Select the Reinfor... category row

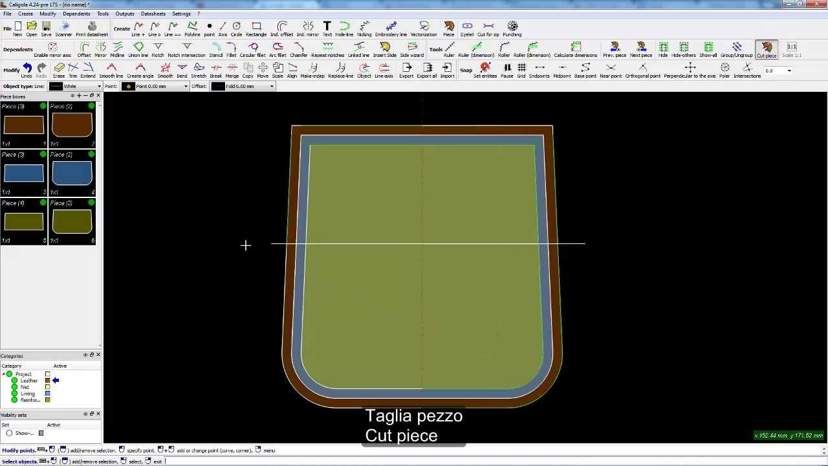30,400
